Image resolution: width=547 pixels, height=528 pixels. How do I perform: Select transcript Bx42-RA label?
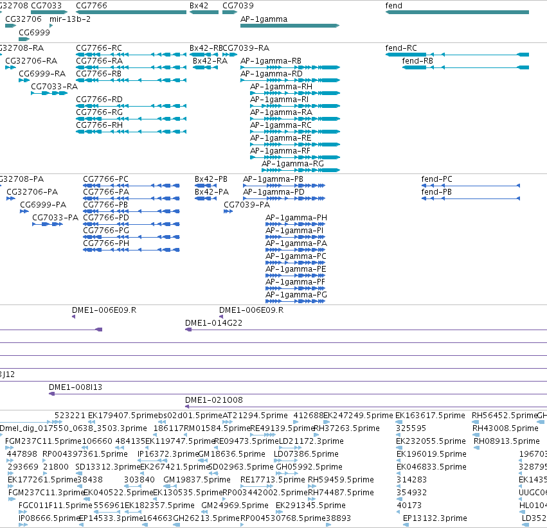[x=210, y=61]
